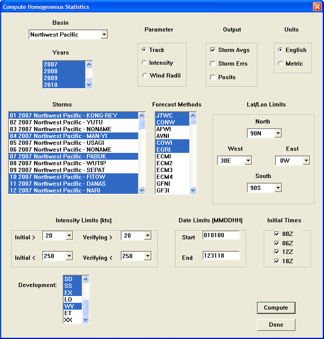Select CONW forecast method

click(172, 122)
